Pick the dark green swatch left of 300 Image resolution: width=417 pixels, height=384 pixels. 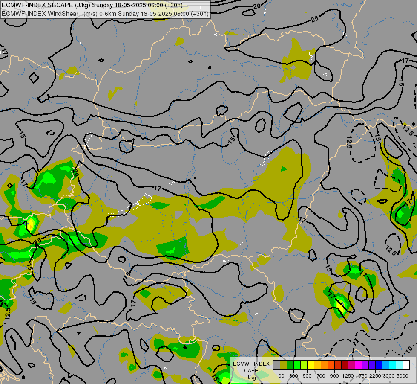tap(290, 365)
